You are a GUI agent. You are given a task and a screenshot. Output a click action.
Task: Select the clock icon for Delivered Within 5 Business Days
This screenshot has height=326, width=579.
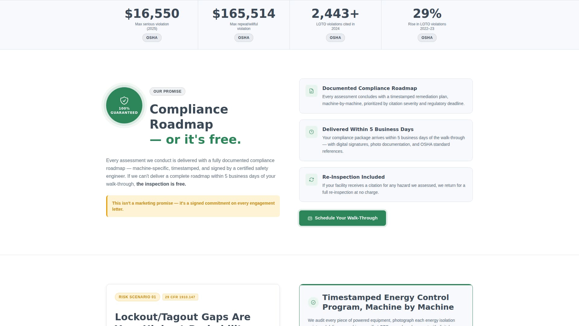[312, 132]
